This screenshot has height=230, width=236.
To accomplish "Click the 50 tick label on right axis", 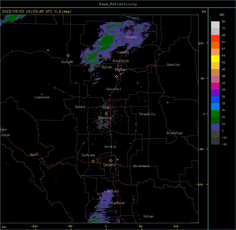I will point(202,78).
